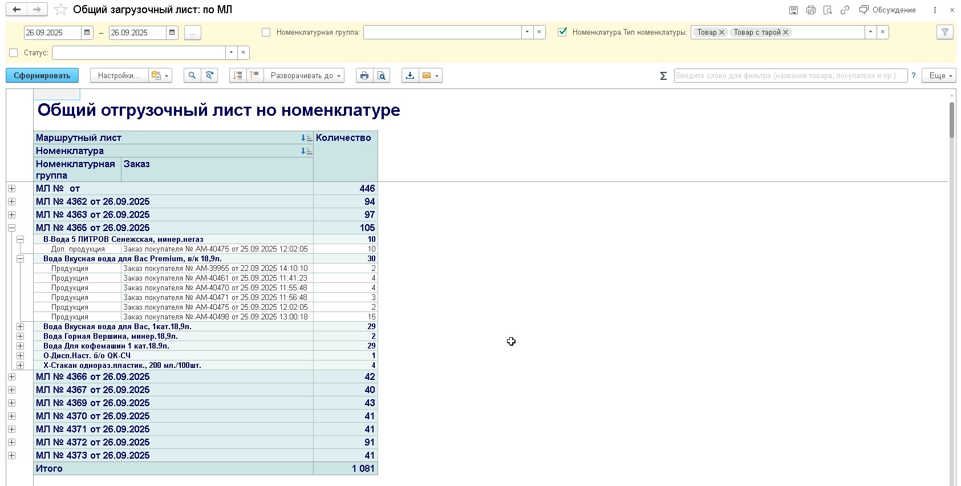Screen dimensions: 961x486
Task: Click the filter funnel icon at top right
Action: [x=945, y=33]
